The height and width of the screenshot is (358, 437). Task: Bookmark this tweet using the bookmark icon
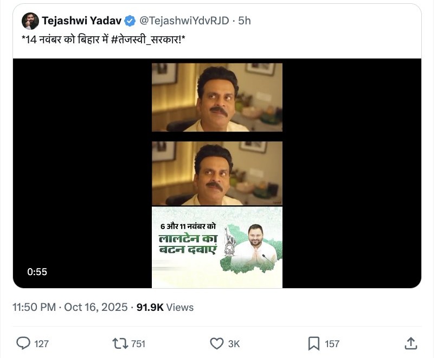point(314,343)
